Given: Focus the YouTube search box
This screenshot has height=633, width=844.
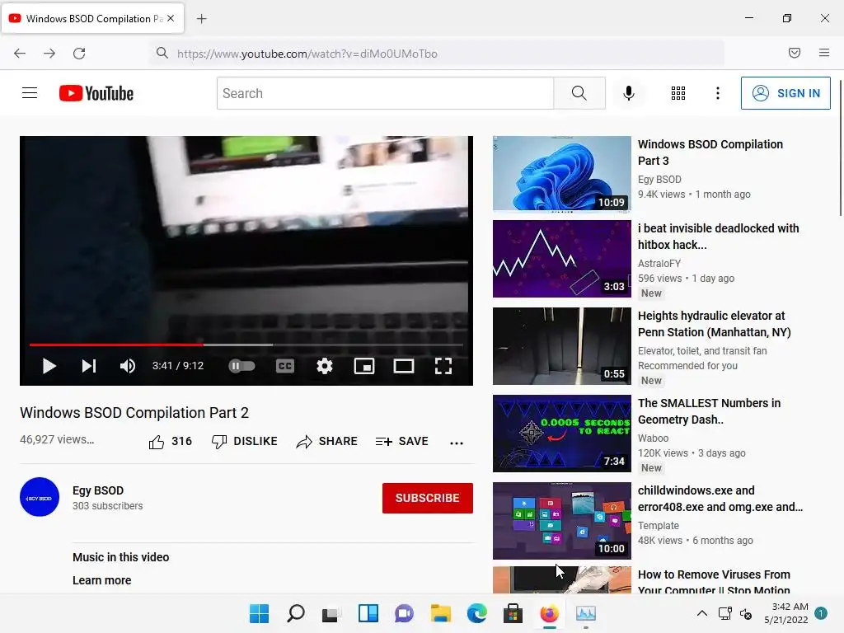Looking at the screenshot, I should tap(386, 93).
